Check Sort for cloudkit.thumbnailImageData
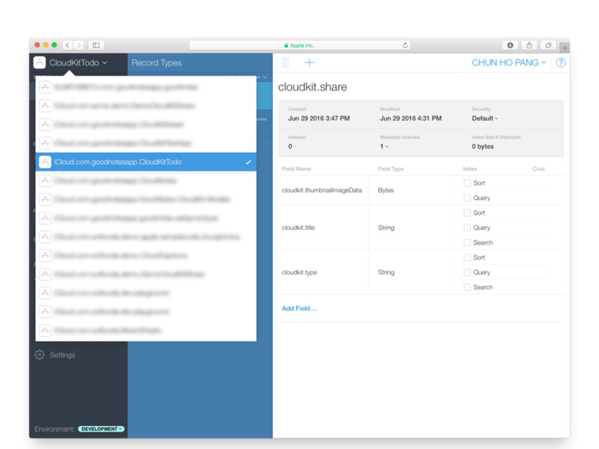 tap(467, 183)
